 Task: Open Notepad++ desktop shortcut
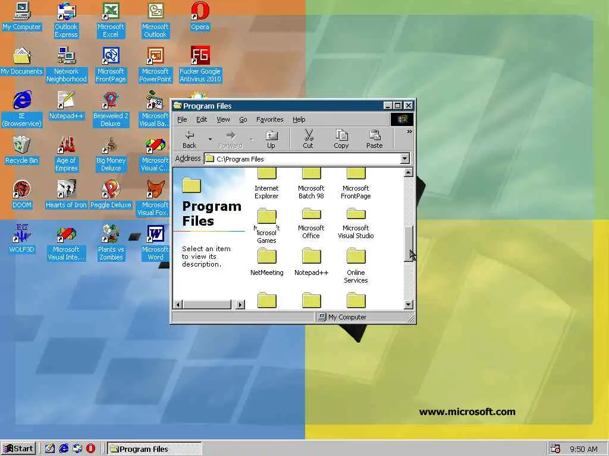click(67, 105)
